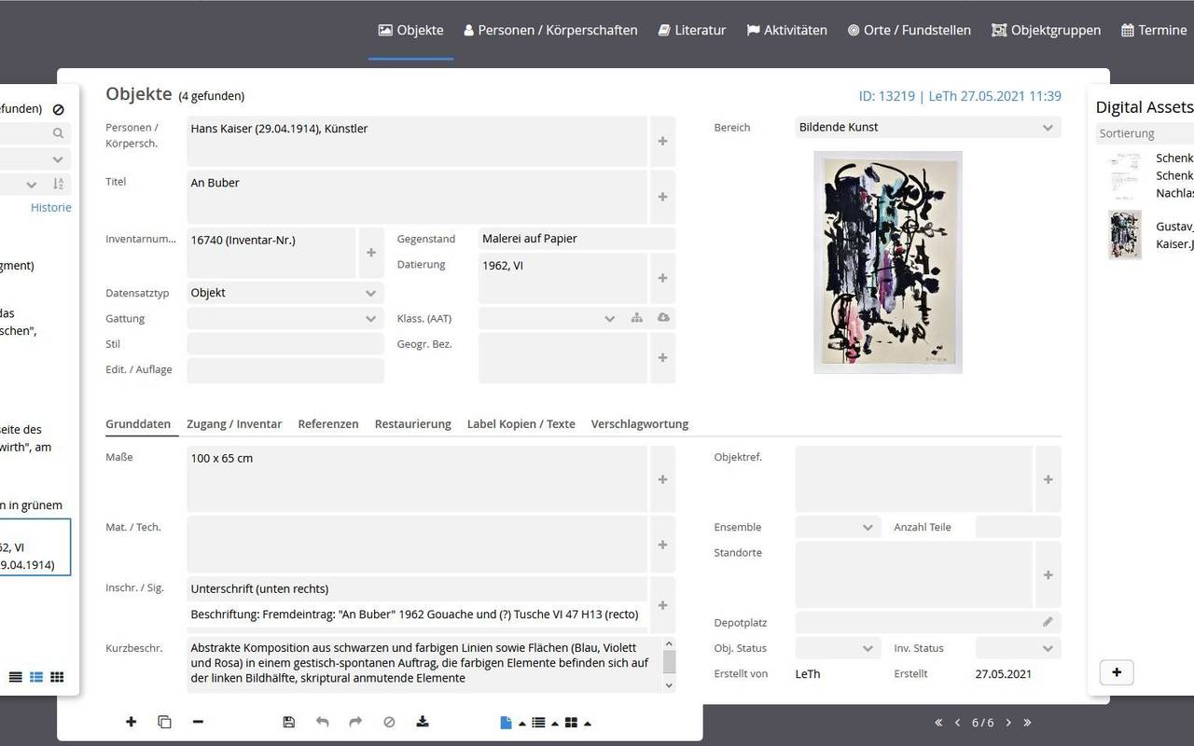The image size is (1194, 746).
Task: Click the download icon in bottom toolbar
Action: [423, 722]
